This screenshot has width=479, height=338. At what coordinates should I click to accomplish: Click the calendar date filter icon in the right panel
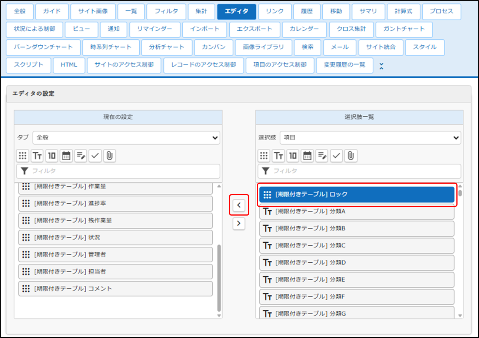coord(307,156)
